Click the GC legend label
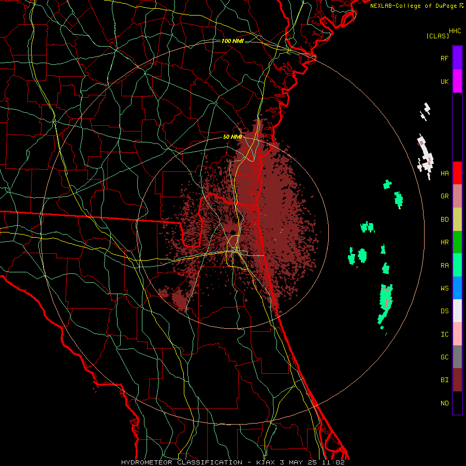 coord(444,357)
